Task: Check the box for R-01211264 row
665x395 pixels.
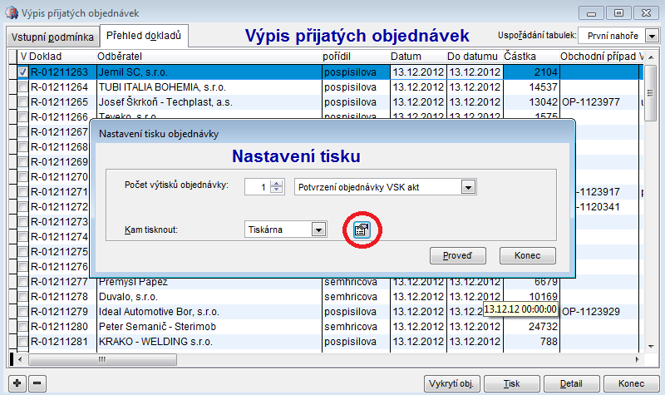Action: point(22,86)
